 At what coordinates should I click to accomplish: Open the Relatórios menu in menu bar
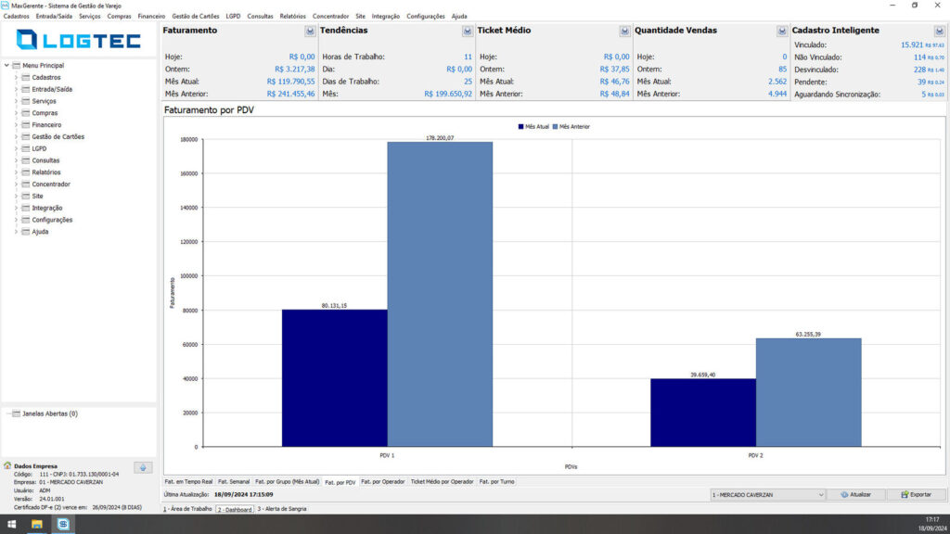[x=292, y=17]
